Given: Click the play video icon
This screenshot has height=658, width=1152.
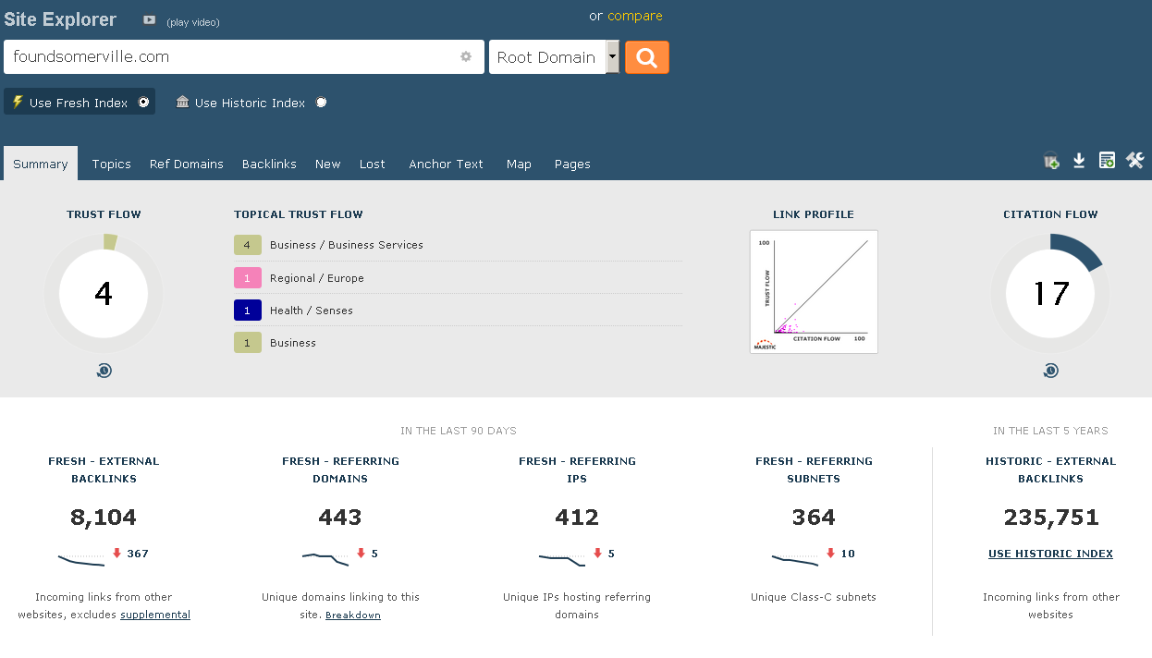Looking at the screenshot, I should tap(149, 20).
